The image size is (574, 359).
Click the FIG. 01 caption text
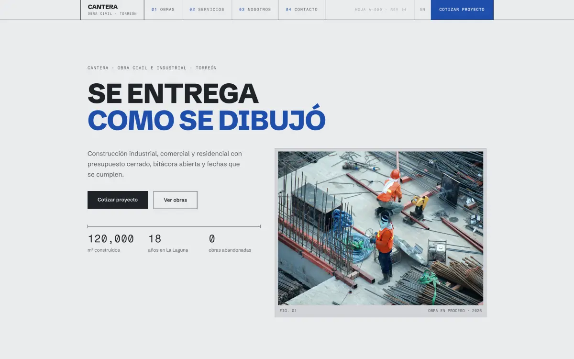tap(288, 311)
